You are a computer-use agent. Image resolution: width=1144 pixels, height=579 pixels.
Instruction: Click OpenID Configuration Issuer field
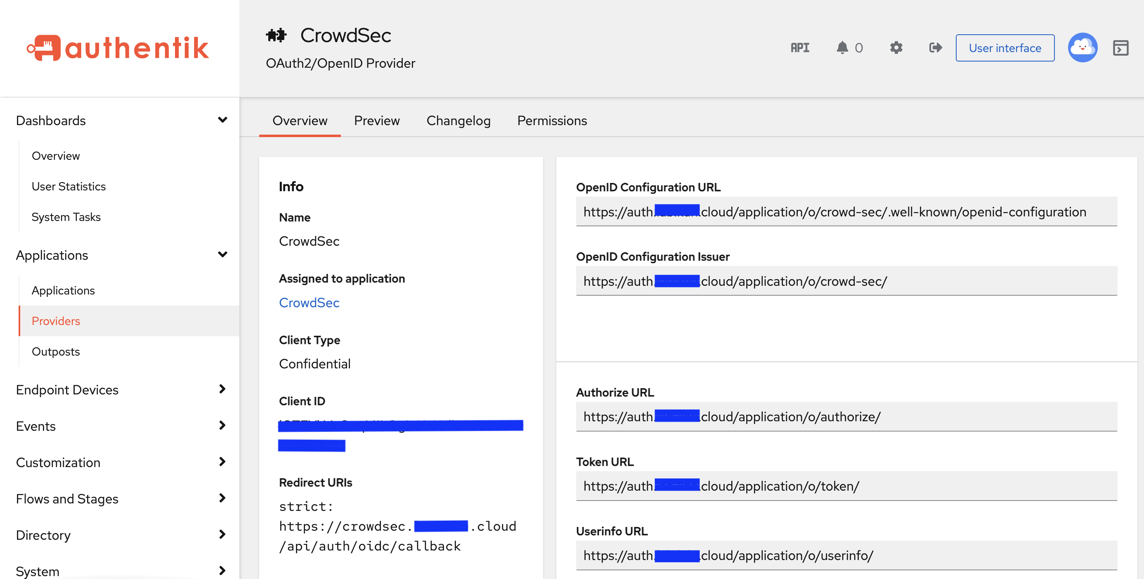[846, 281]
